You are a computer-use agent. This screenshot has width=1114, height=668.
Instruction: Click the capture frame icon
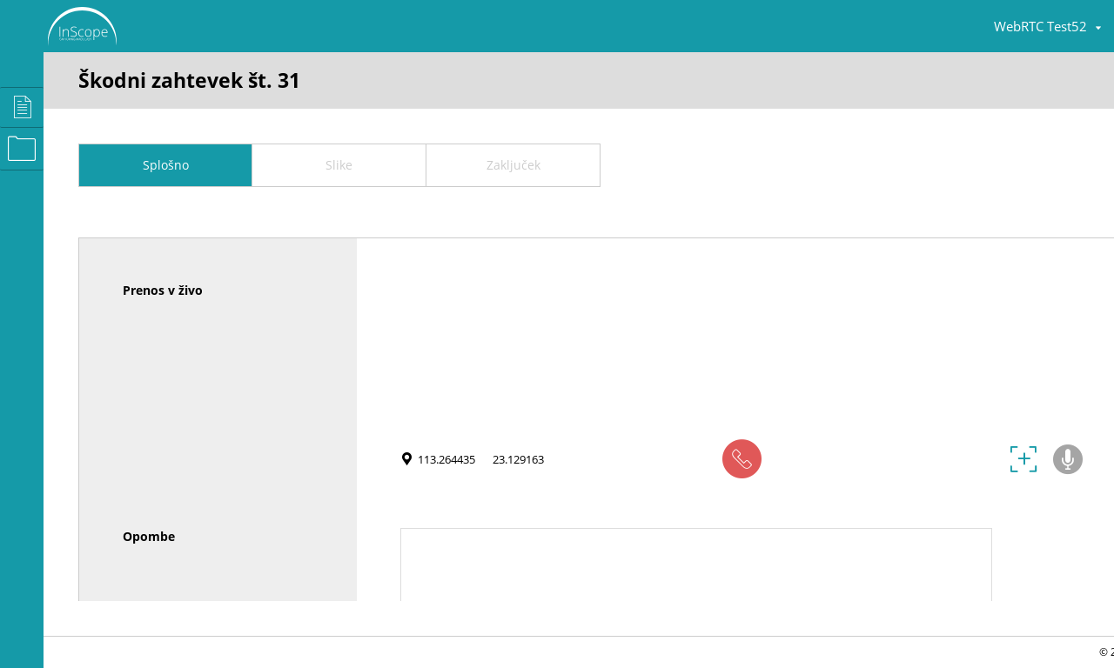tap(1023, 459)
